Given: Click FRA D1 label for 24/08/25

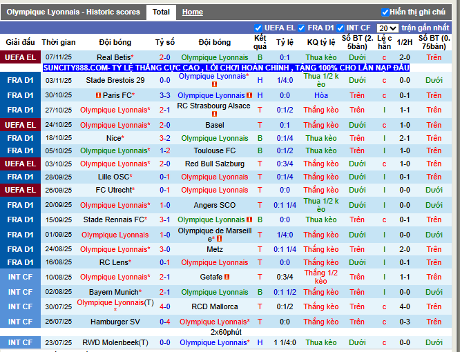Looking at the screenshot, I should click(20, 249).
